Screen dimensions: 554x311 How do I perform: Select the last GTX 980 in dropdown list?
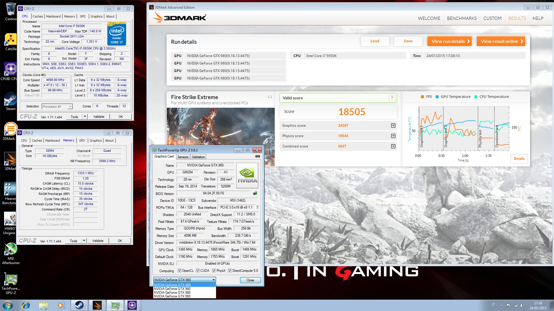[x=184, y=296]
